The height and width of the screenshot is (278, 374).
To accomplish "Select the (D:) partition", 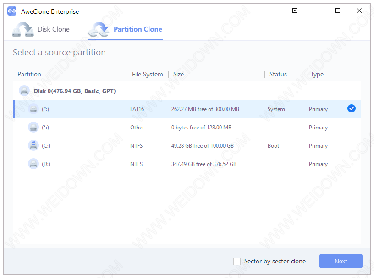I will [x=46, y=164].
